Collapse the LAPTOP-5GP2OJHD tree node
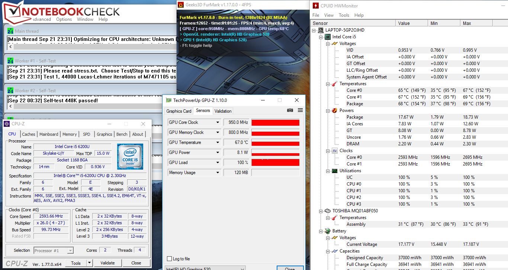 pos(314,30)
